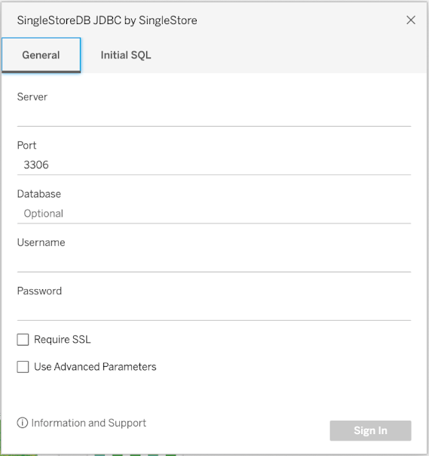Click the Password field label
This screenshot has width=429, height=456.
coord(39,291)
